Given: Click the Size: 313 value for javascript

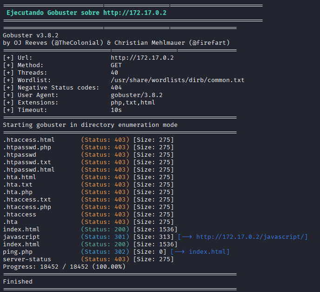Looking at the screenshot, I should [x=153, y=237].
